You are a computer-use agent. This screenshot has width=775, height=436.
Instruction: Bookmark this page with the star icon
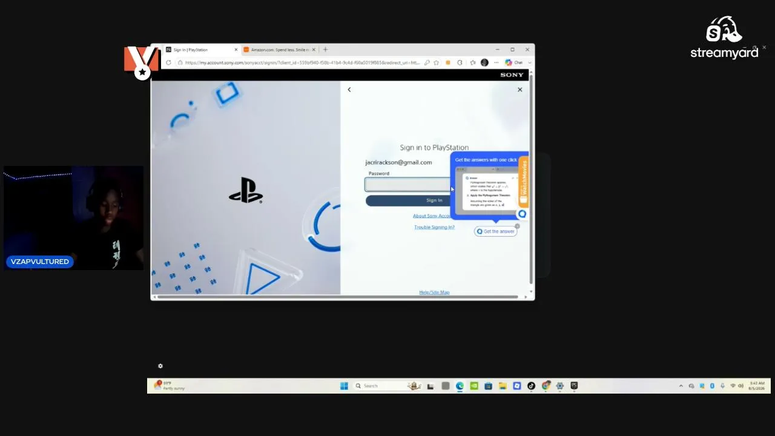436,62
